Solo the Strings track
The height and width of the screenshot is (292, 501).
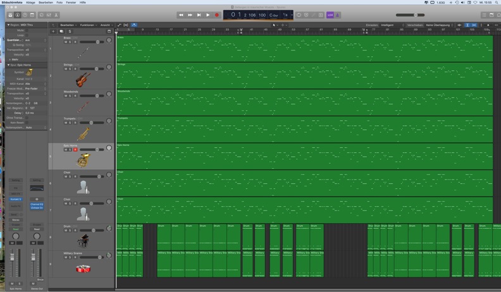tap(70, 69)
